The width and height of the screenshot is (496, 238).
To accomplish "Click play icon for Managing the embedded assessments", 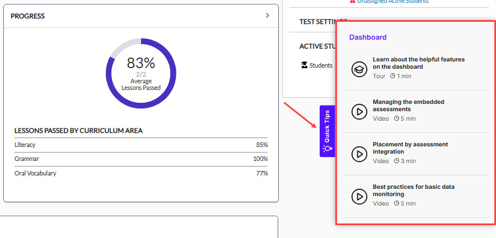I will (359, 112).
